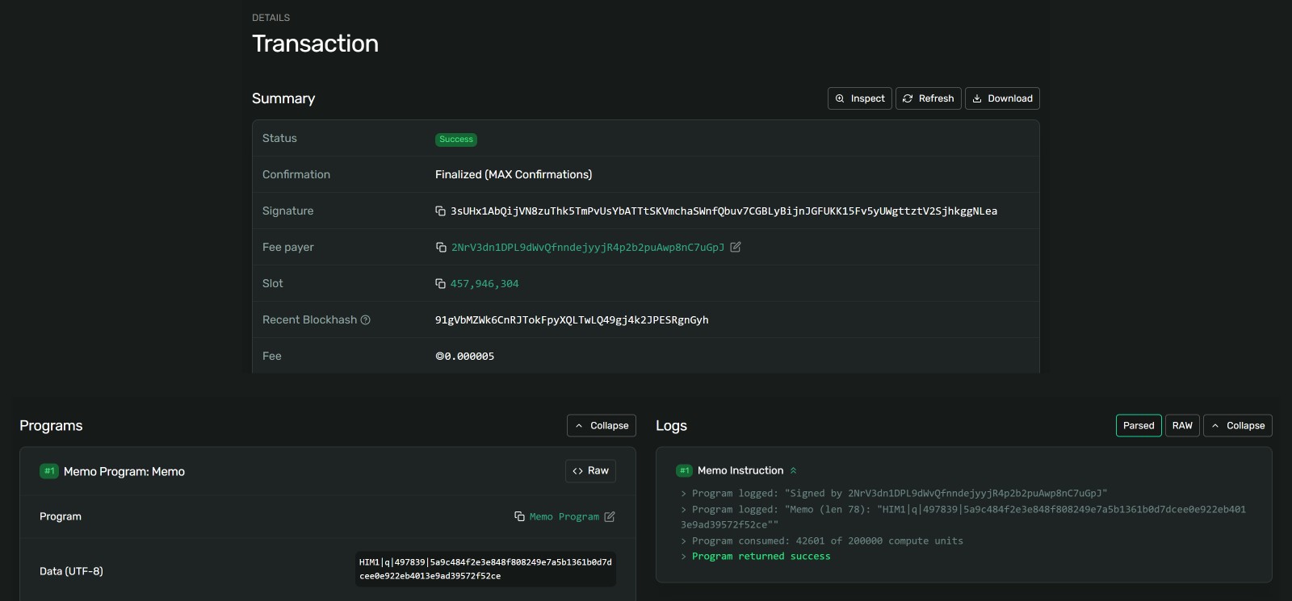Copy the transaction signature

coord(440,211)
